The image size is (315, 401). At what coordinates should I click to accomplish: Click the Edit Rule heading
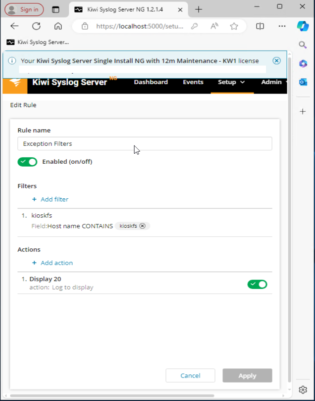23,105
